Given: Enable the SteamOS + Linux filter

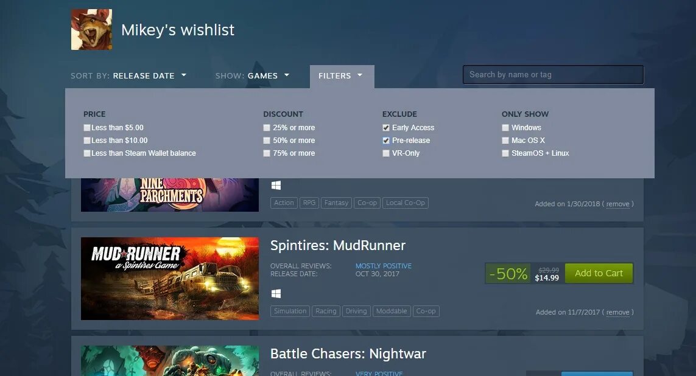Looking at the screenshot, I should pos(505,153).
